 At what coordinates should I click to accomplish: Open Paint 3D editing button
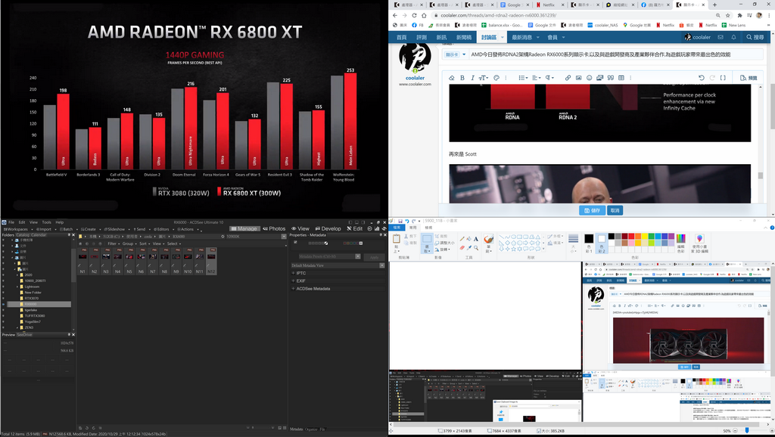pos(700,243)
